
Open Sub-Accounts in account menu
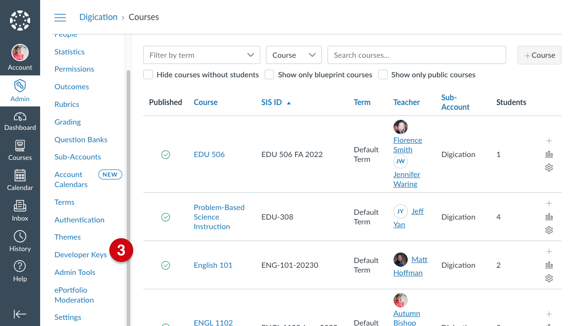78,157
